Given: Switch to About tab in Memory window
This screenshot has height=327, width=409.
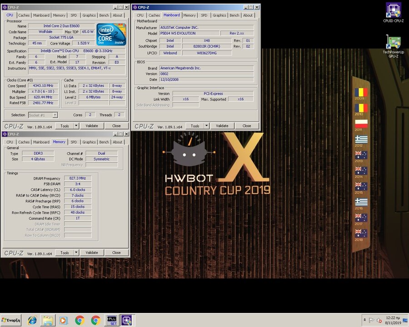Looking at the screenshot, I should click(x=117, y=142).
